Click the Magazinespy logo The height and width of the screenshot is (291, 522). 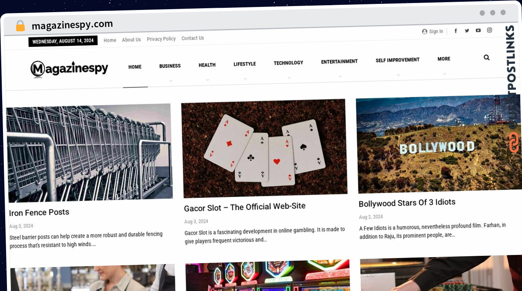(69, 69)
